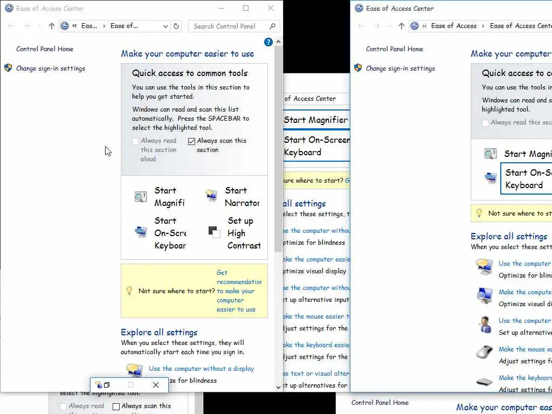Click the 'Make the computer easier to see' icon, right window
This screenshot has width=552, height=414.
pyautogui.click(x=485, y=295)
